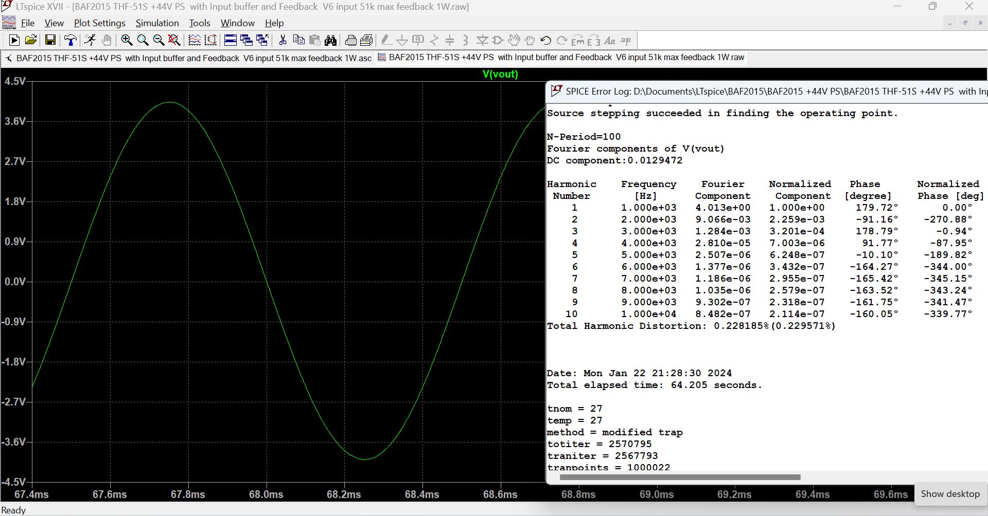Viewport: 988px width, 516px height.
Task: Click the draw wire pencil icon
Action: coord(386,40)
